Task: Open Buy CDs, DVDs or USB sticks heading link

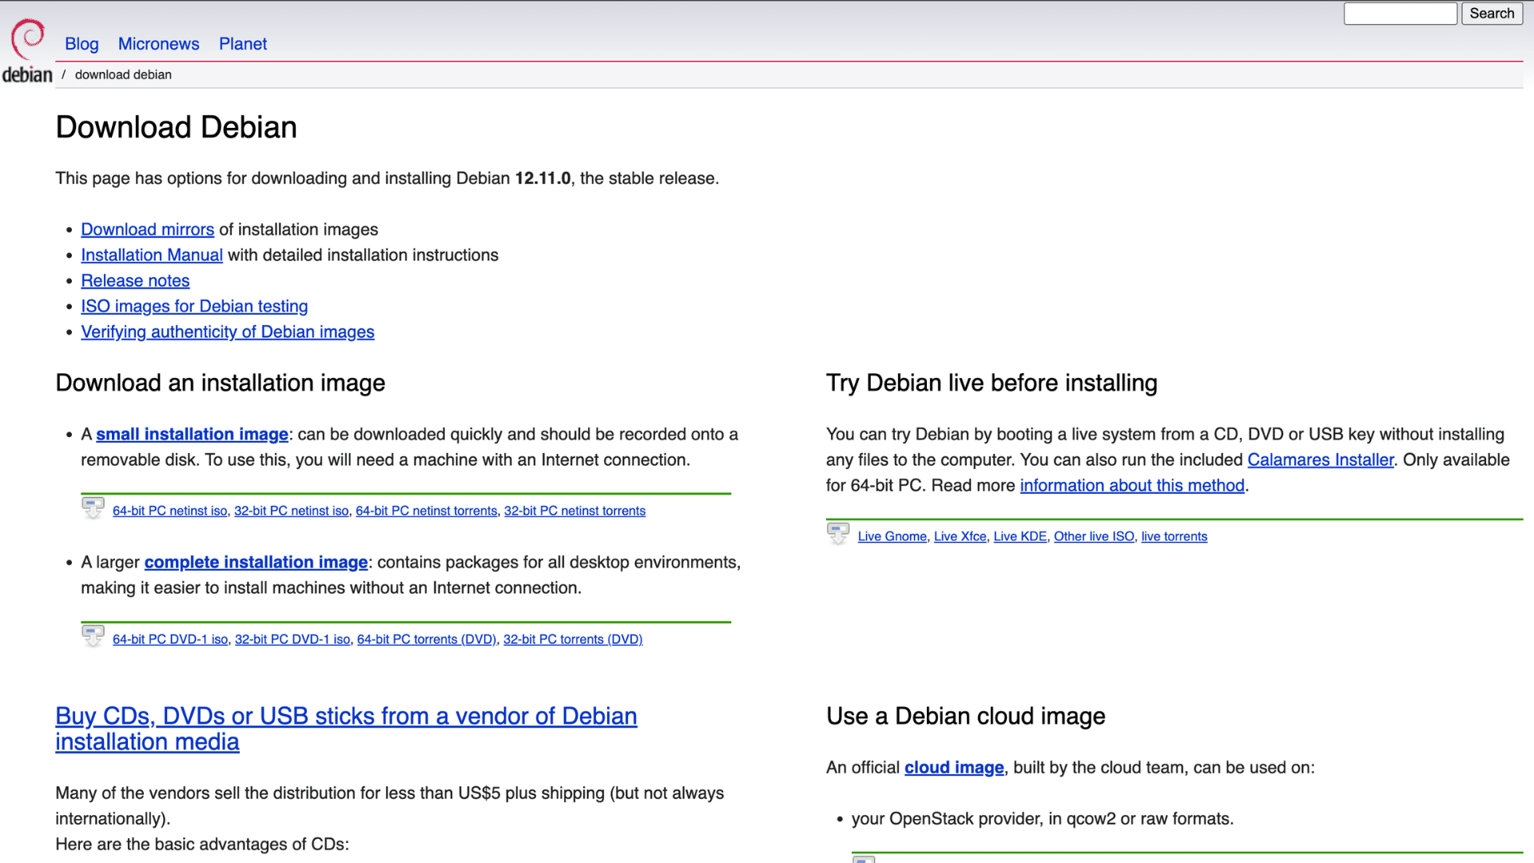Action: [x=346, y=729]
